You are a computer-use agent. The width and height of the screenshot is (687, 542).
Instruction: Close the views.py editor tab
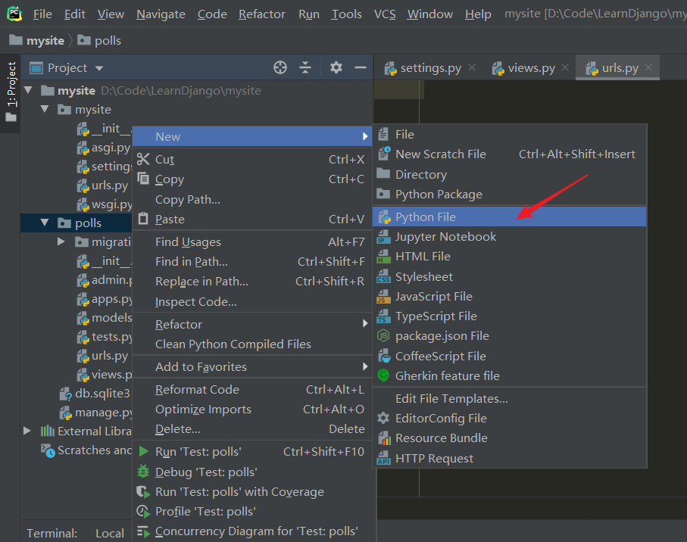pos(565,67)
